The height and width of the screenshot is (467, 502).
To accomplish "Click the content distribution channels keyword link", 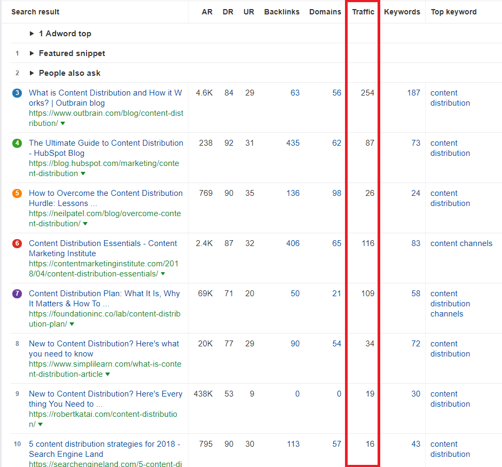I will tap(450, 303).
